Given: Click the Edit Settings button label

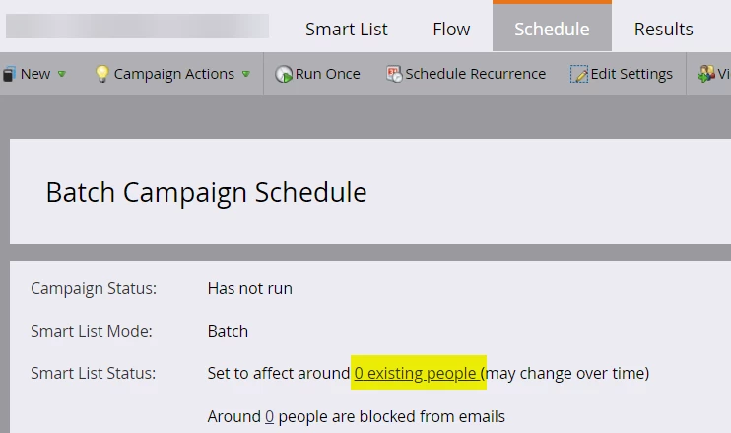Looking at the screenshot, I should pyautogui.click(x=631, y=74).
